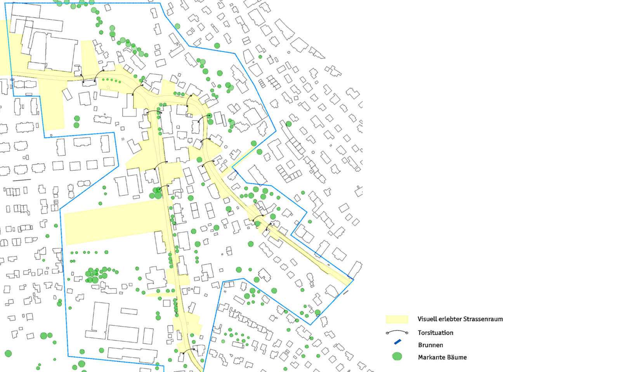Select the tall yellow area below the top-left road
Viewport: 621px width, 372px height.
coord(51,105)
